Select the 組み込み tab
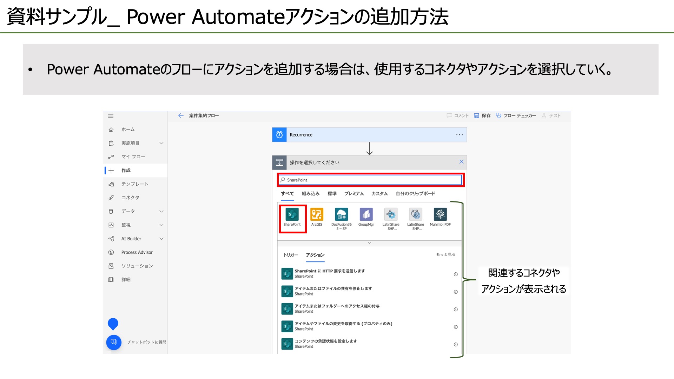This screenshot has height=379, width=674. (x=311, y=194)
